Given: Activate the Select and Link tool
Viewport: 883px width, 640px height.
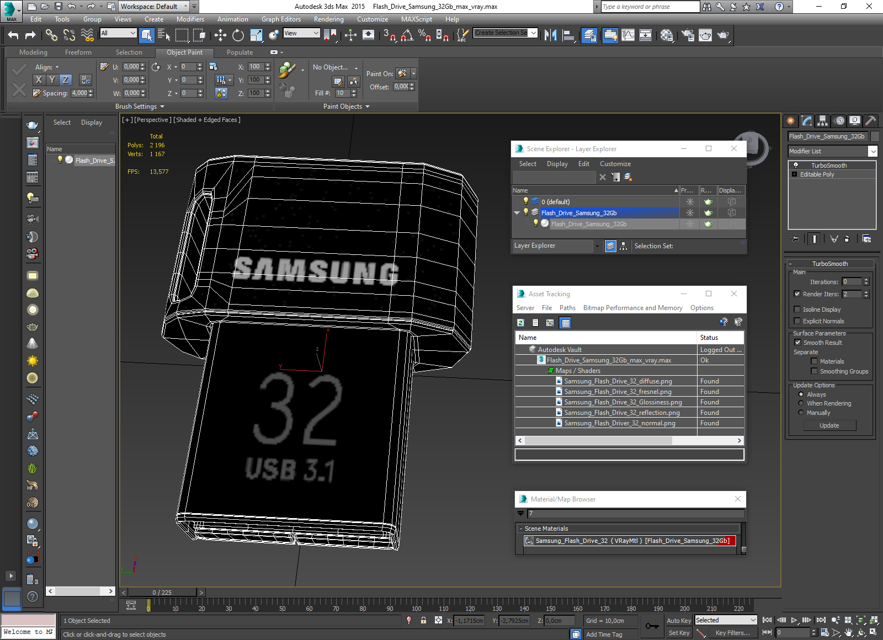Looking at the screenshot, I should click(x=51, y=35).
